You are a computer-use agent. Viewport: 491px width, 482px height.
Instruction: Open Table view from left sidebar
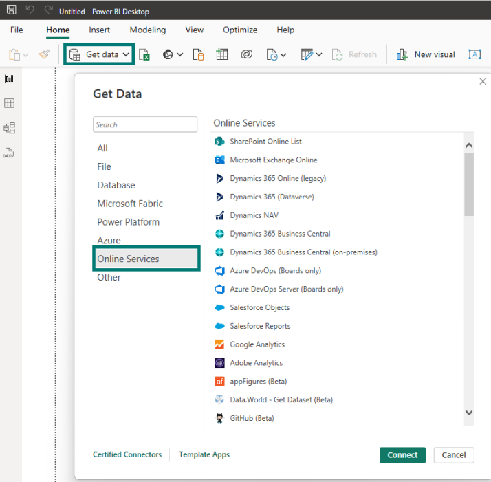click(9, 103)
